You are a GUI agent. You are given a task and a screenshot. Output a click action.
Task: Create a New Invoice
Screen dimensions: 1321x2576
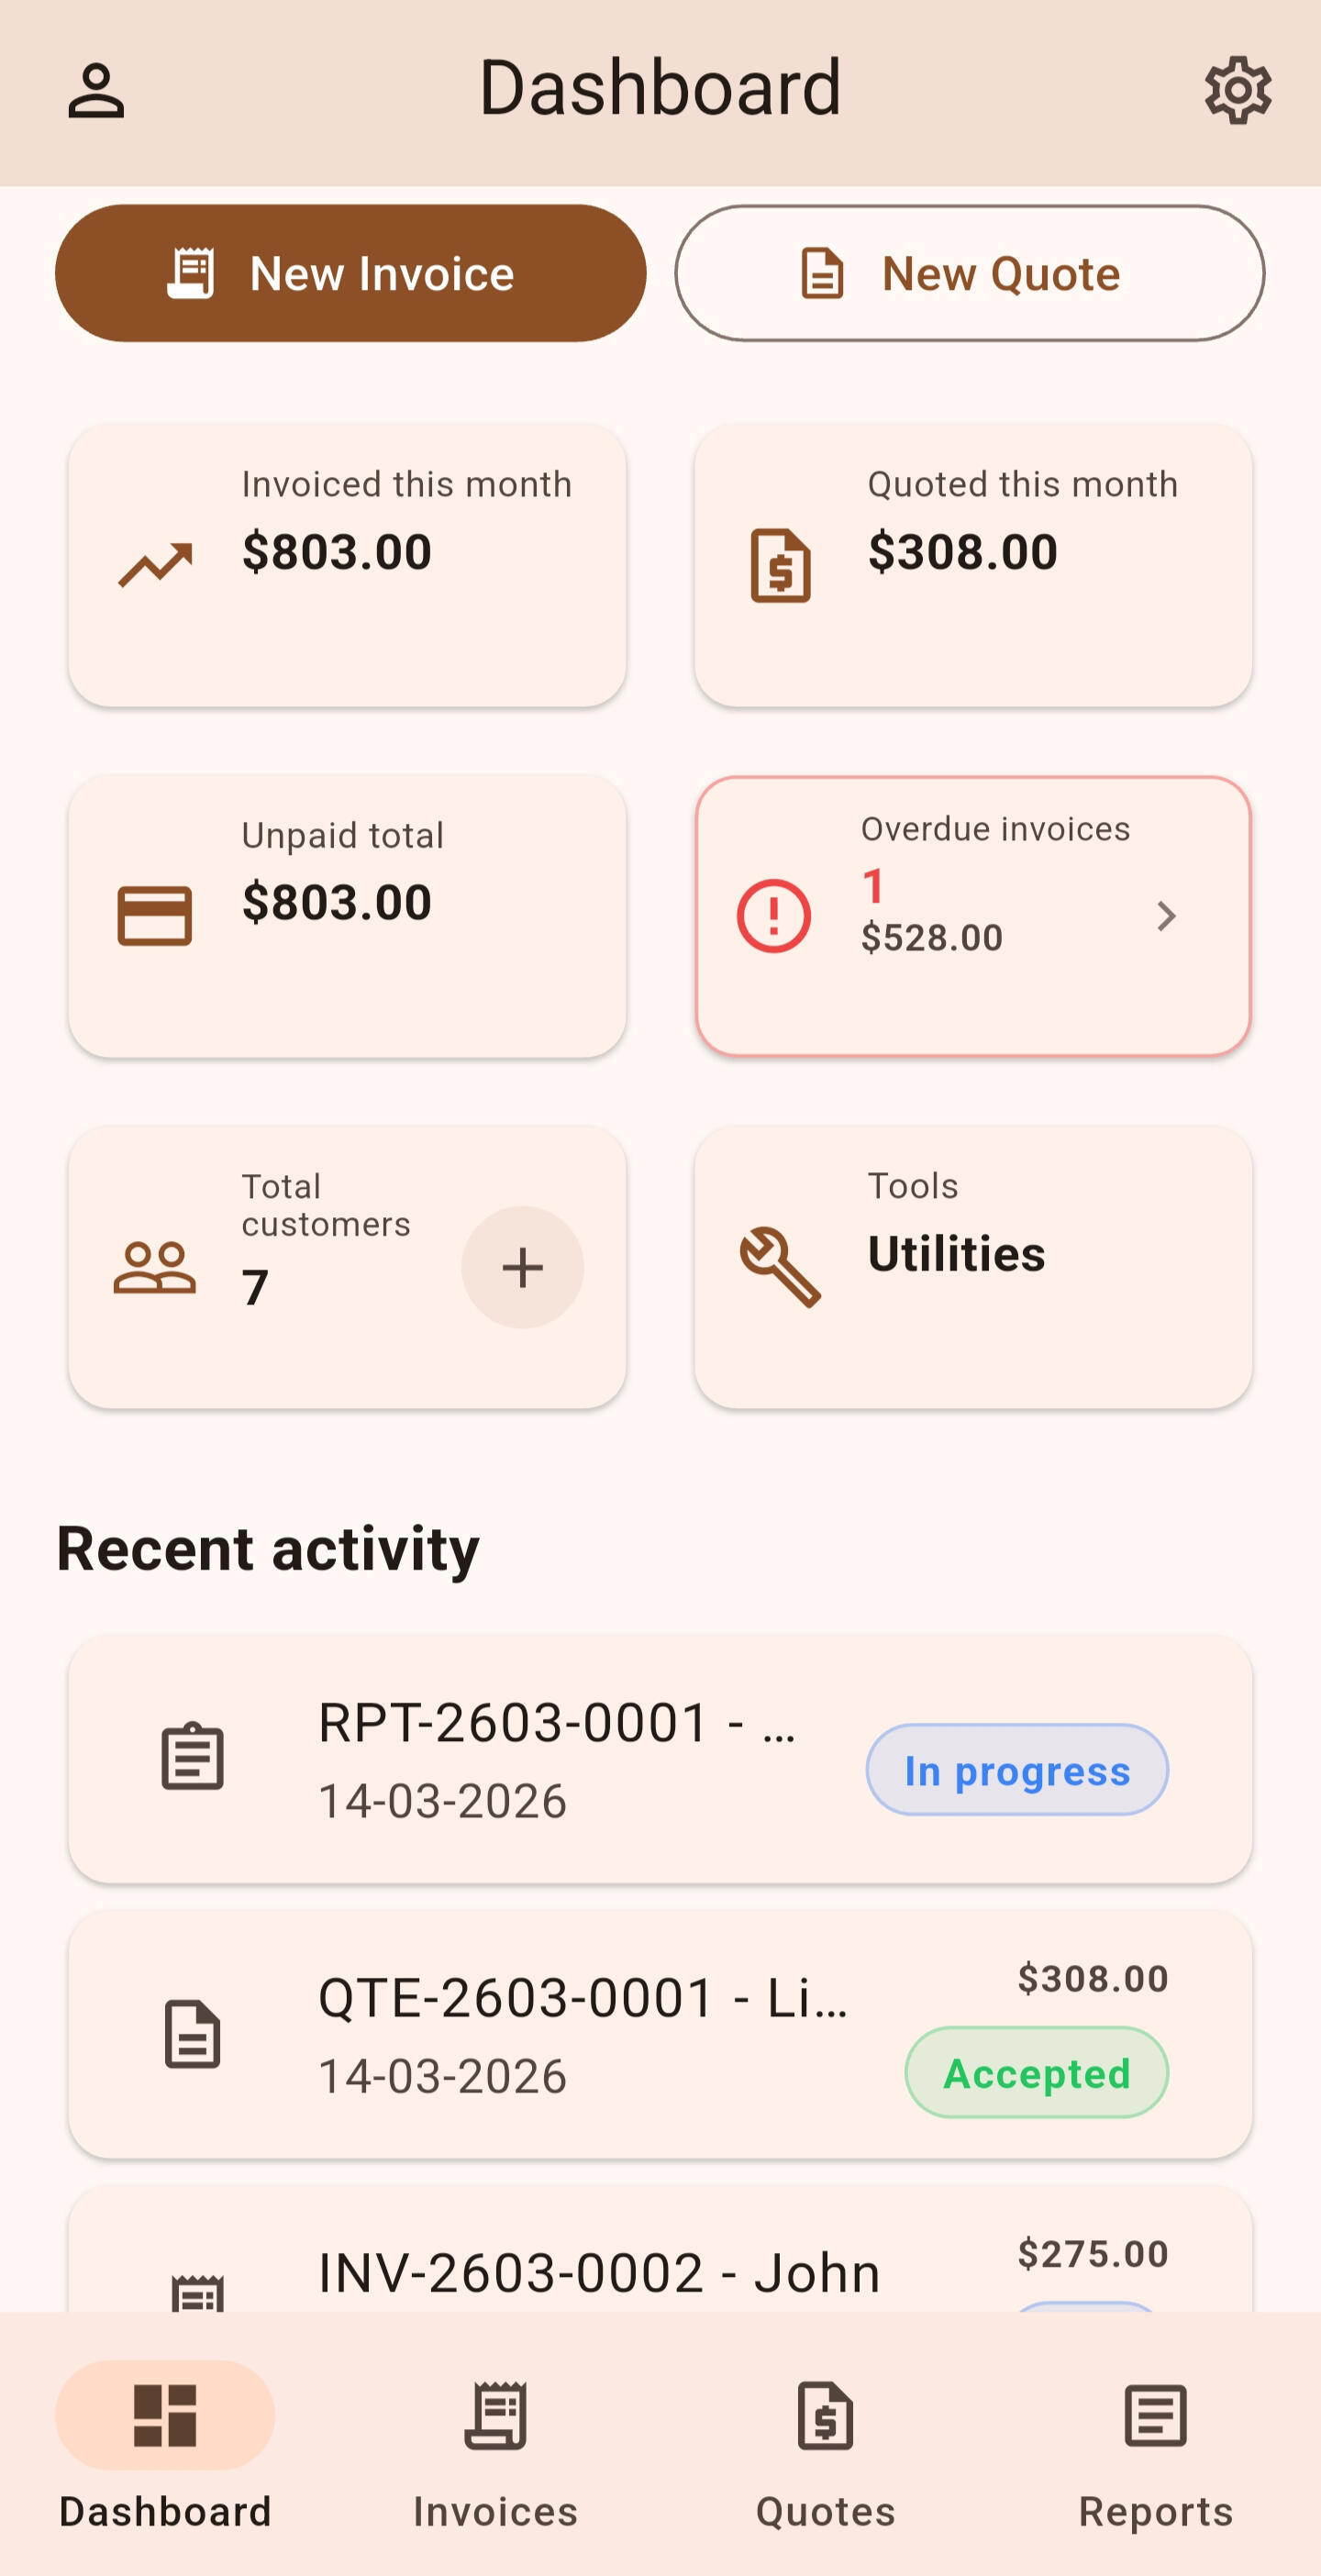350,273
